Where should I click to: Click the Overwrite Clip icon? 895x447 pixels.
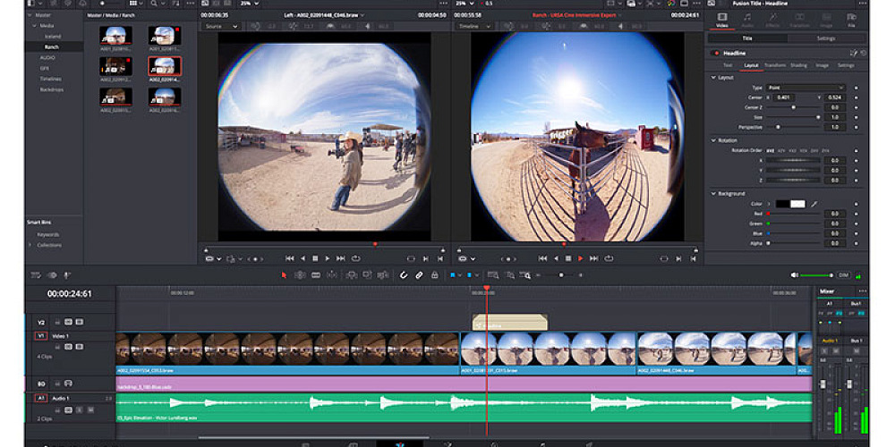[x=368, y=274]
